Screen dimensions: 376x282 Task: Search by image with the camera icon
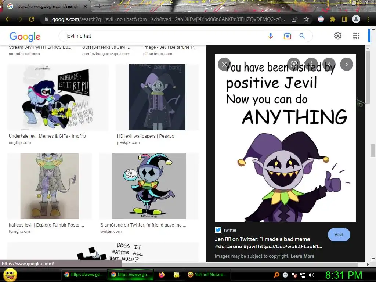[x=287, y=36]
